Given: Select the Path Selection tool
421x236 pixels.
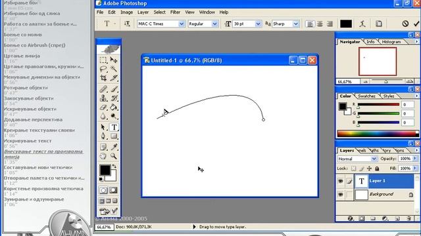Looking at the screenshot, I should point(103,127).
